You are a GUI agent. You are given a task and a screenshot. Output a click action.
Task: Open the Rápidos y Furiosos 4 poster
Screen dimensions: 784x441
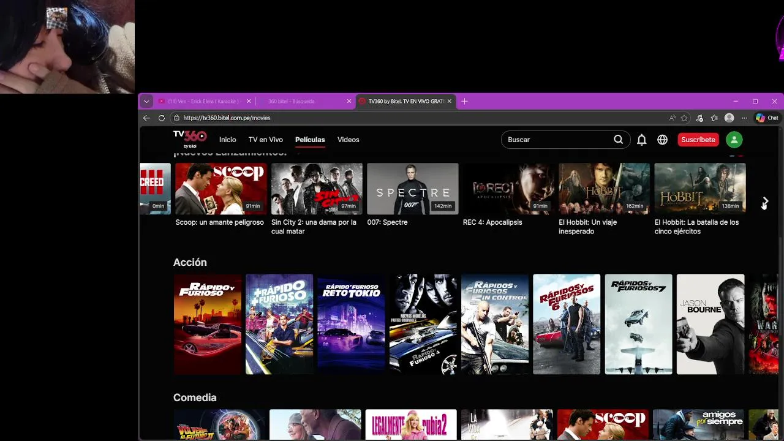tap(423, 324)
